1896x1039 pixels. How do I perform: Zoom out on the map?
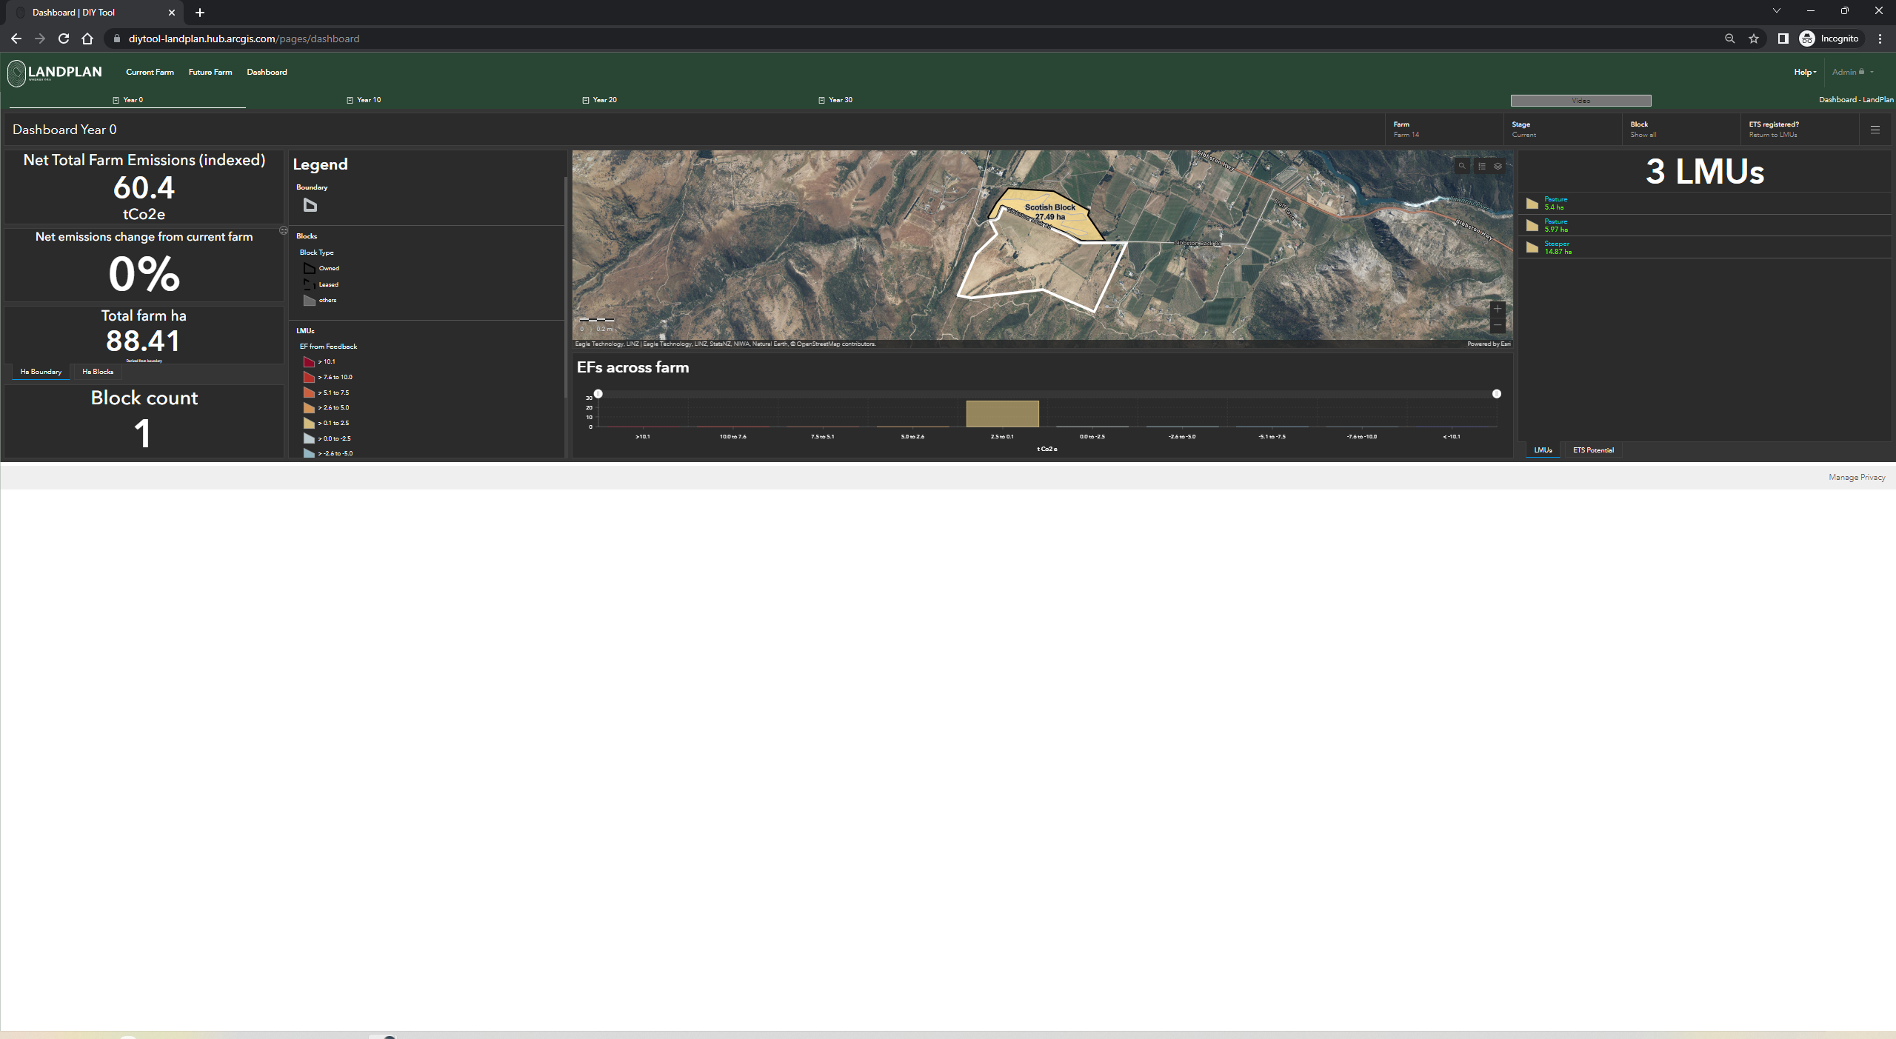pyautogui.click(x=1497, y=324)
